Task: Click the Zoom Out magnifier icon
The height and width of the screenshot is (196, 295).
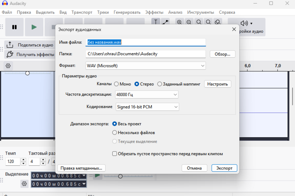Action: pos(189,22)
